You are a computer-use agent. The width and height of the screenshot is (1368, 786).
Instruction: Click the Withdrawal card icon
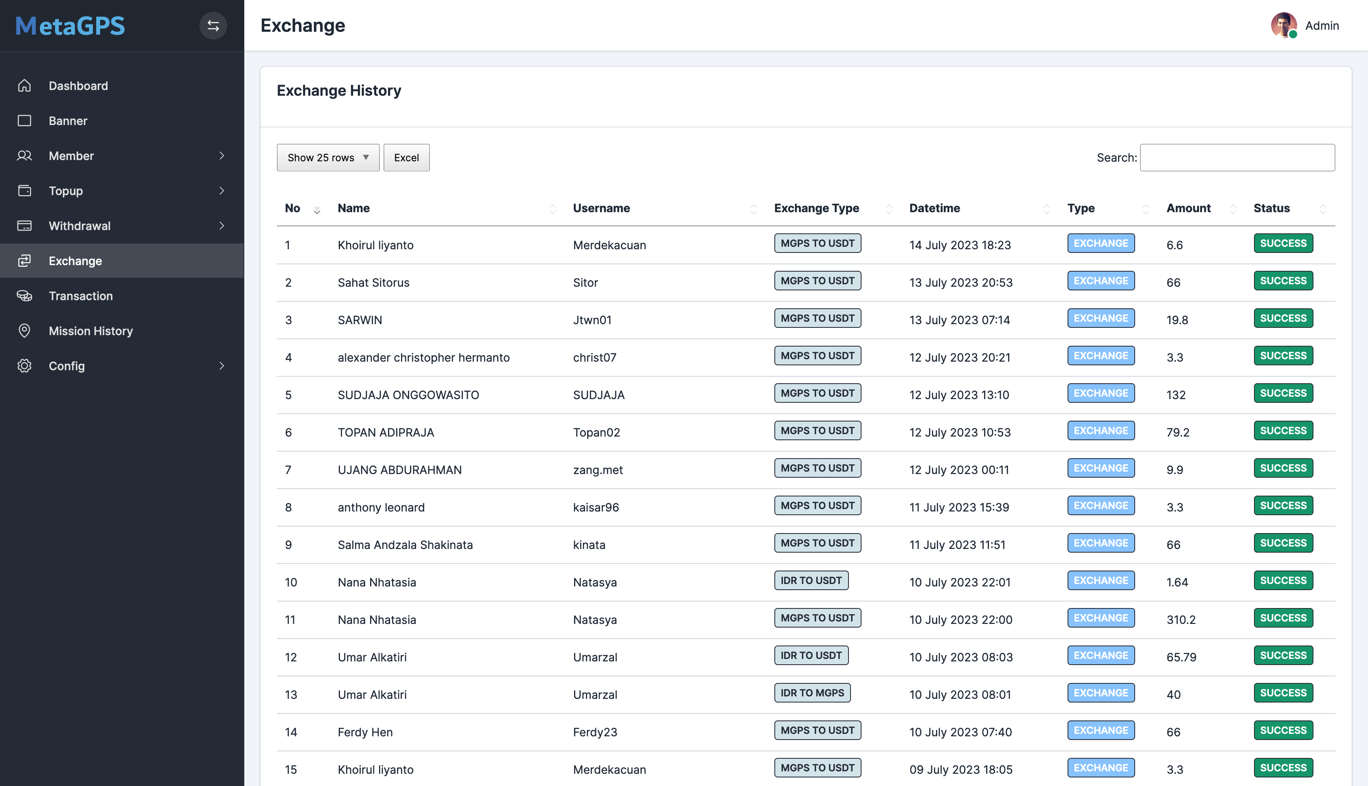(x=24, y=226)
